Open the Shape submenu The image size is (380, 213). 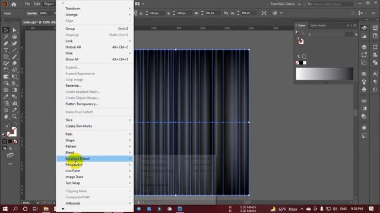pos(95,140)
